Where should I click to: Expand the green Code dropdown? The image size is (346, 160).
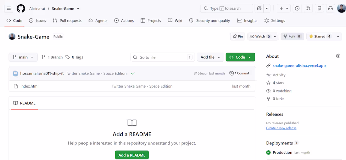pyautogui.click(x=240, y=57)
